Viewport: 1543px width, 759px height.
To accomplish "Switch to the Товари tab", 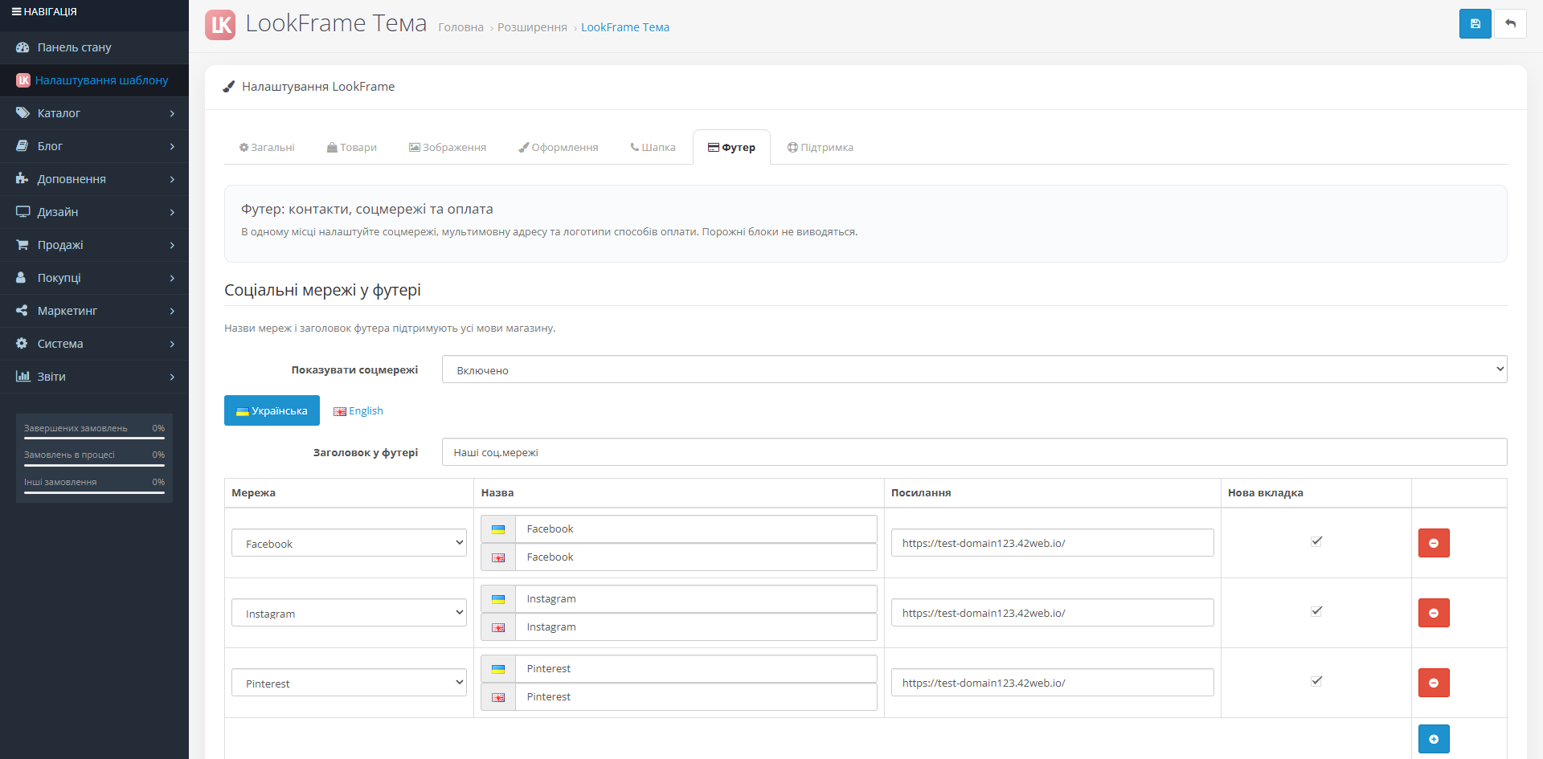I will (352, 147).
